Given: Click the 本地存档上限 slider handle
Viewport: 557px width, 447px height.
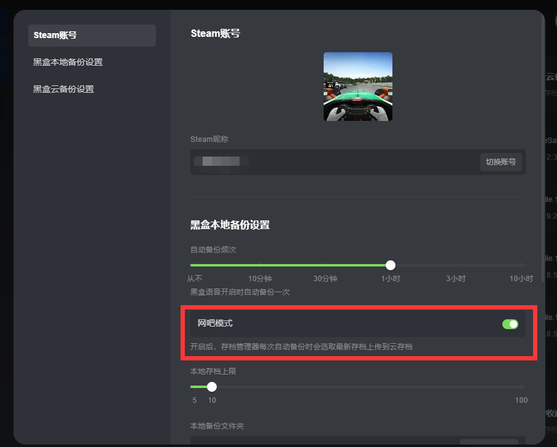Looking at the screenshot, I should pos(212,387).
